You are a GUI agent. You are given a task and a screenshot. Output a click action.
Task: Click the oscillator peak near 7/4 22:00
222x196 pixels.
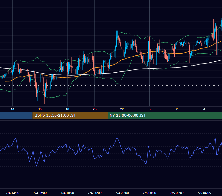(x=117, y=138)
